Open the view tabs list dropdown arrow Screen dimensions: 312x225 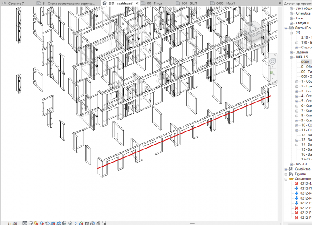(280, 4)
